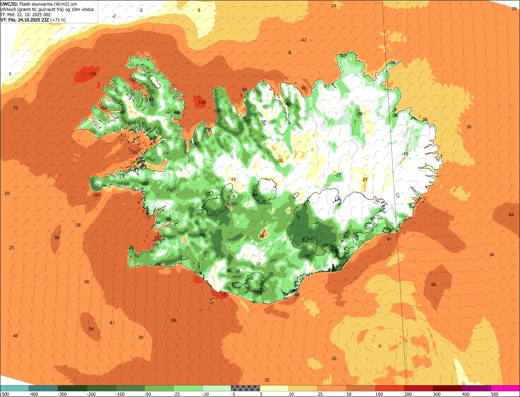This screenshot has height=397, width=520.
Task: Click the '32' value near the bottom
Action: pyautogui.click(x=267, y=380)
